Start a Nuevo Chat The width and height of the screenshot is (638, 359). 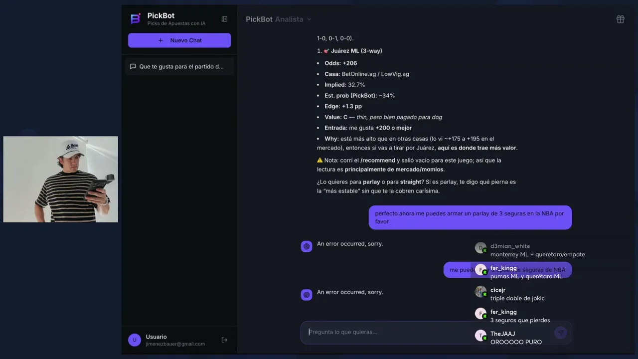coord(179,40)
